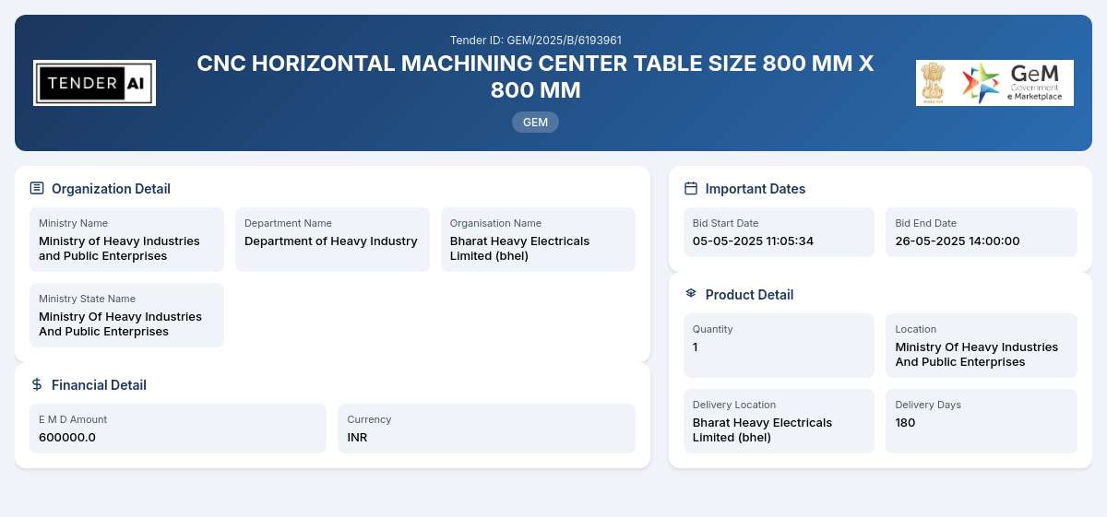Viewport: 1107px width, 517px height.
Task: Click the Ministry State Name value card
Action: point(126,315)
